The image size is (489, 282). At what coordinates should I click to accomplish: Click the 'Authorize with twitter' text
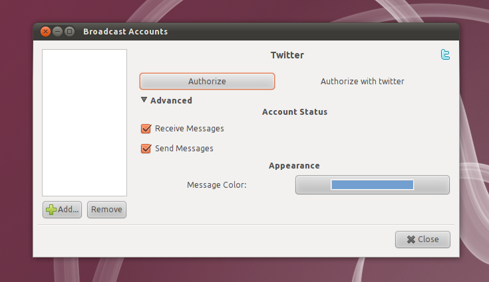coord(363,82)
